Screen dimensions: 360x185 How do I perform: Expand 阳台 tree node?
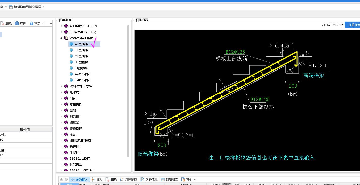[x=61, y=98]
